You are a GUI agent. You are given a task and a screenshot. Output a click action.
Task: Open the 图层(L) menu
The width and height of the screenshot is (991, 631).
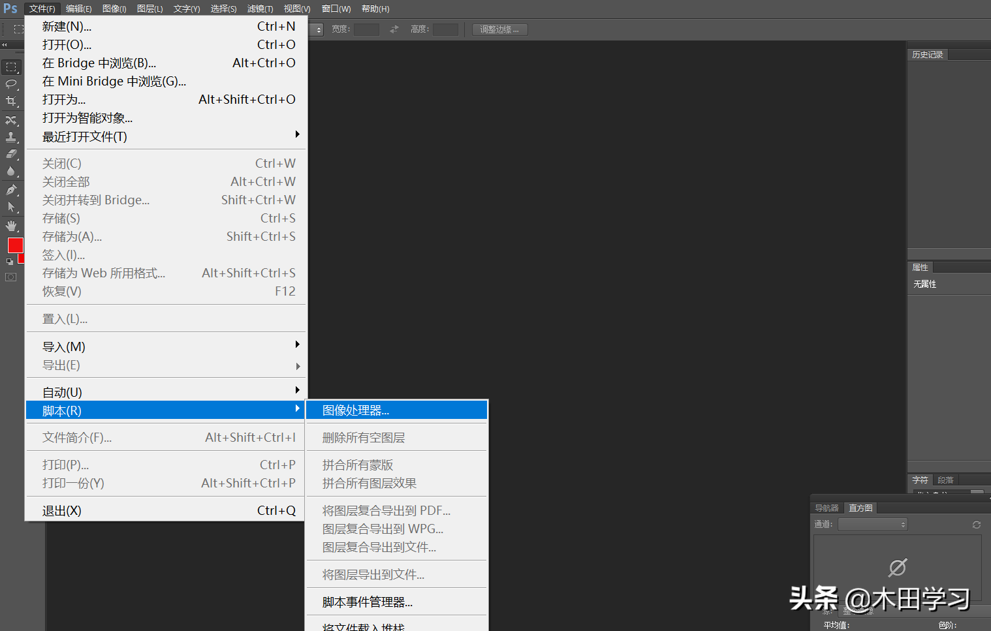coord(150,8)
